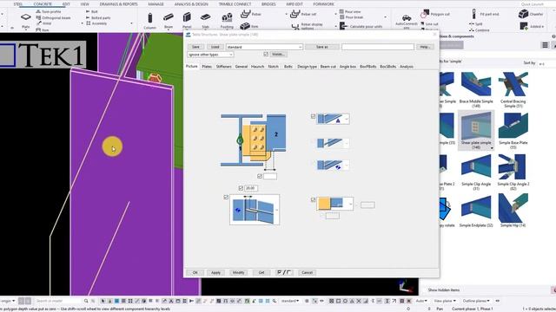Select the Footing tool in the ribbon
Image resolution: width=556 pixels, height=312 pixels.
point(227,20)
